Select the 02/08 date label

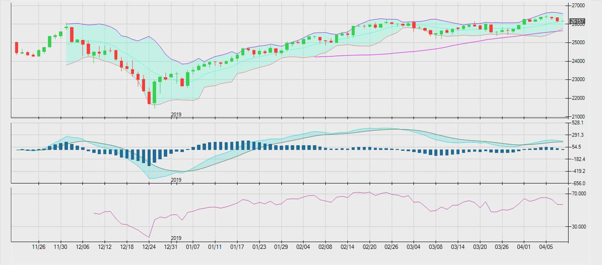click(x=325, y=246)
